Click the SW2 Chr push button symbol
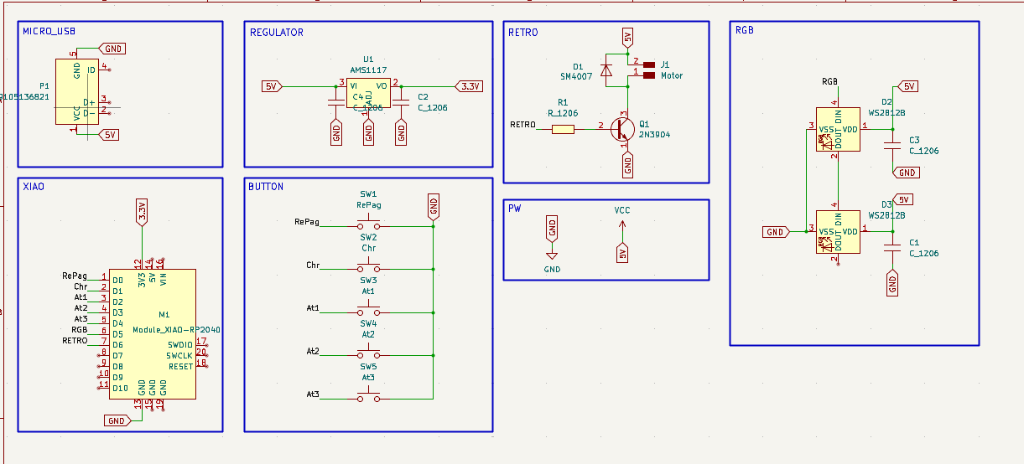 (368, 267)
